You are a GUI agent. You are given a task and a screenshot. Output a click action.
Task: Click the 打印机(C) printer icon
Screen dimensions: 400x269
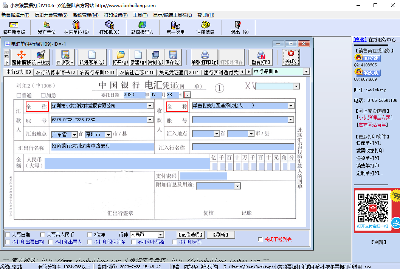coord(109,28)
